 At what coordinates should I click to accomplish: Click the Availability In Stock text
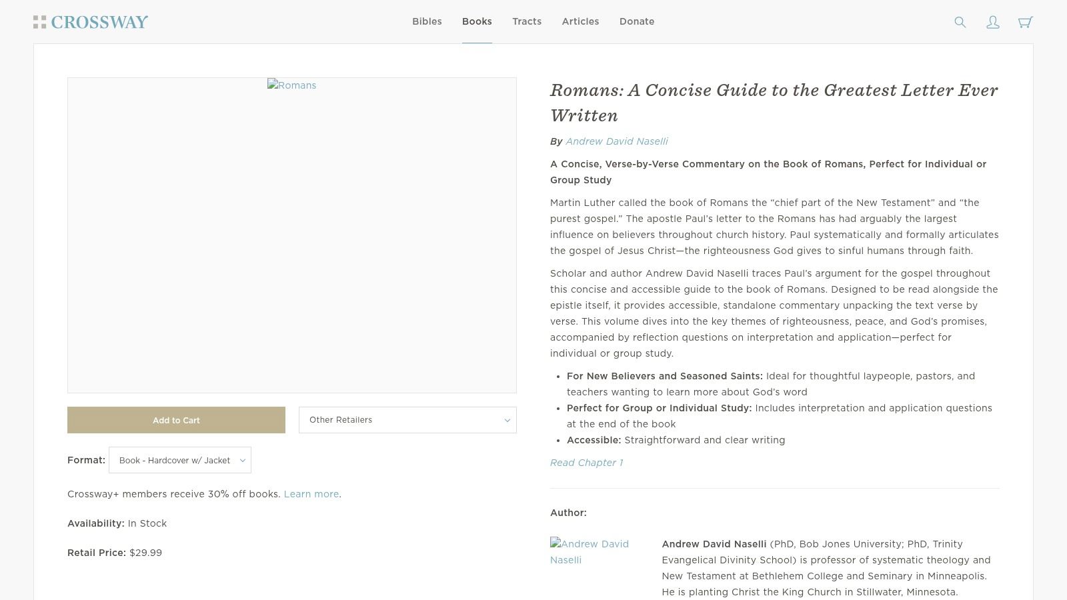117,523
